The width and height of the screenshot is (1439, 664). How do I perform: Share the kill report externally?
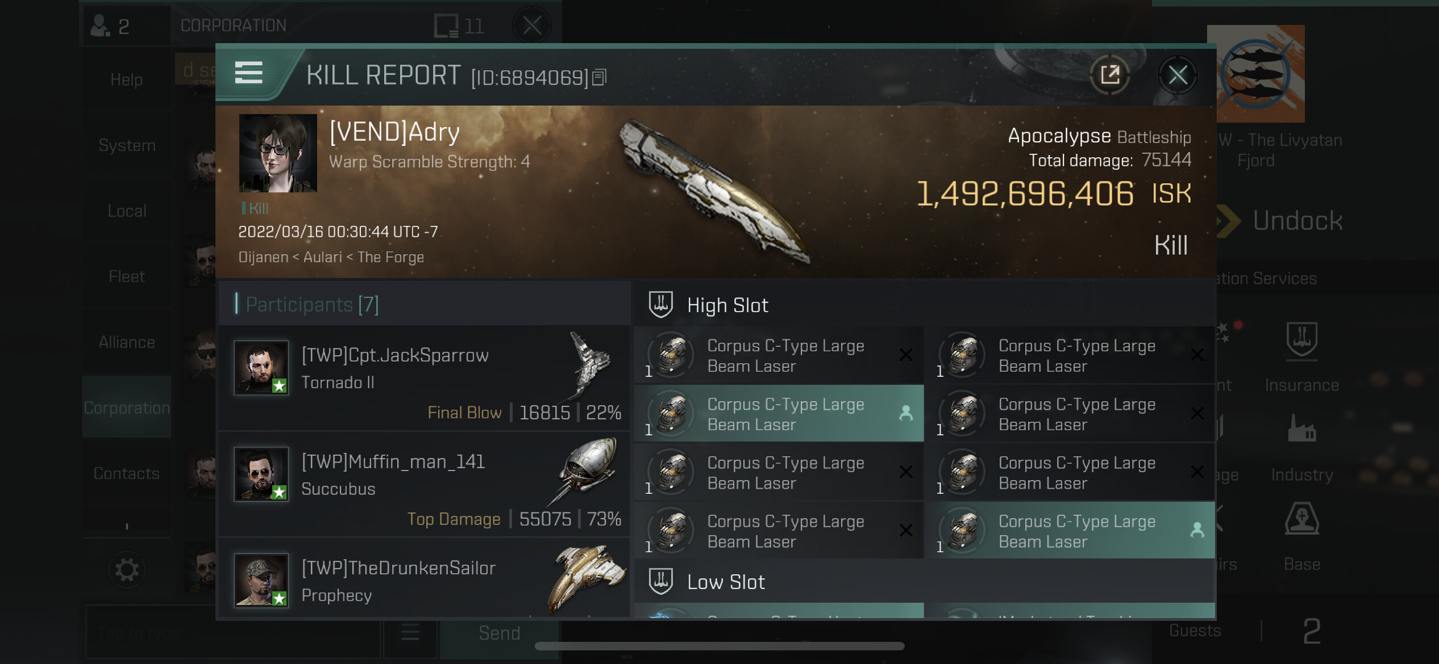[1110, 74]
